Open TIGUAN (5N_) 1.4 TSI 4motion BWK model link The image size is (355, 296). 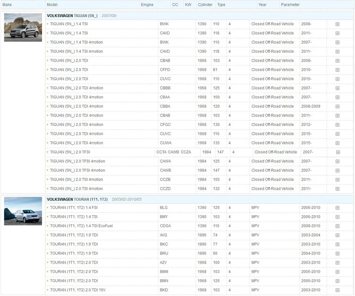coord(76,42)
